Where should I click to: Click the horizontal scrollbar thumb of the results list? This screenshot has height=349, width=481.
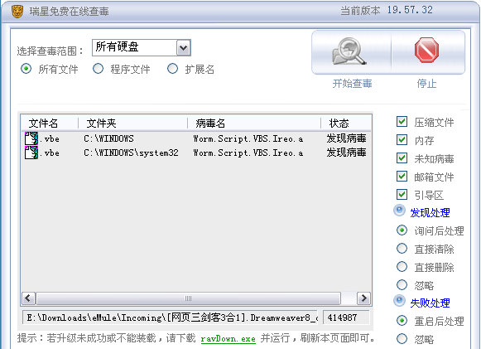pos(189,298)
